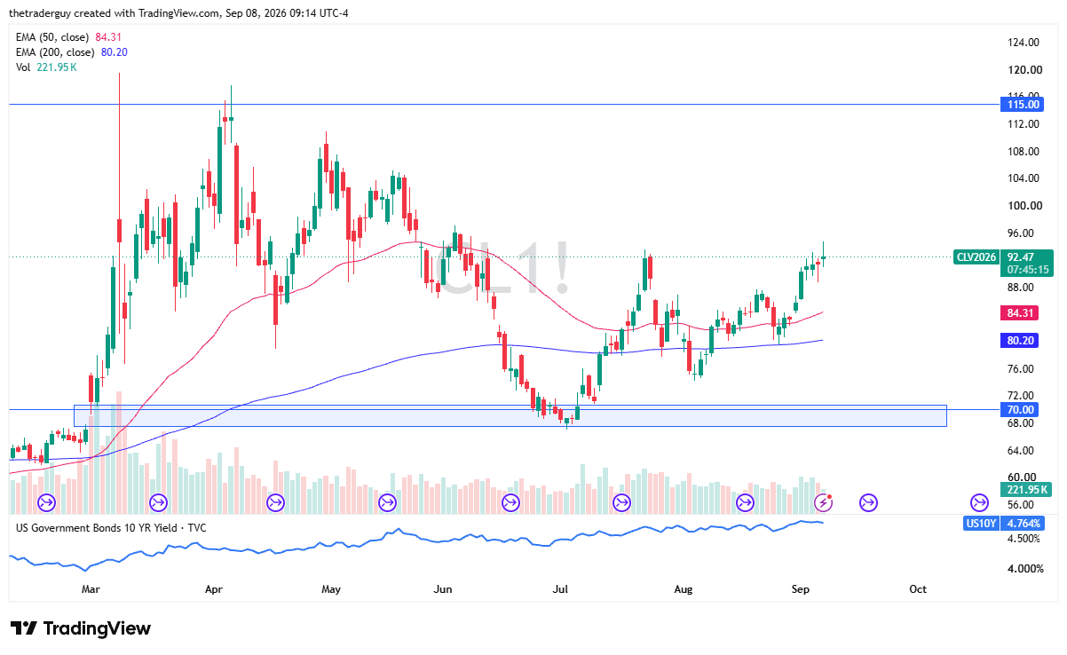The image size is (1067, 655).
Task: Select the EMA (200, close) legend entry
Action: tap(72, 51)
